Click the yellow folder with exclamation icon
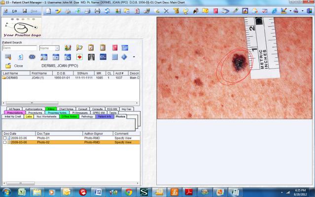The image size is (315, 197). point(205,11)
